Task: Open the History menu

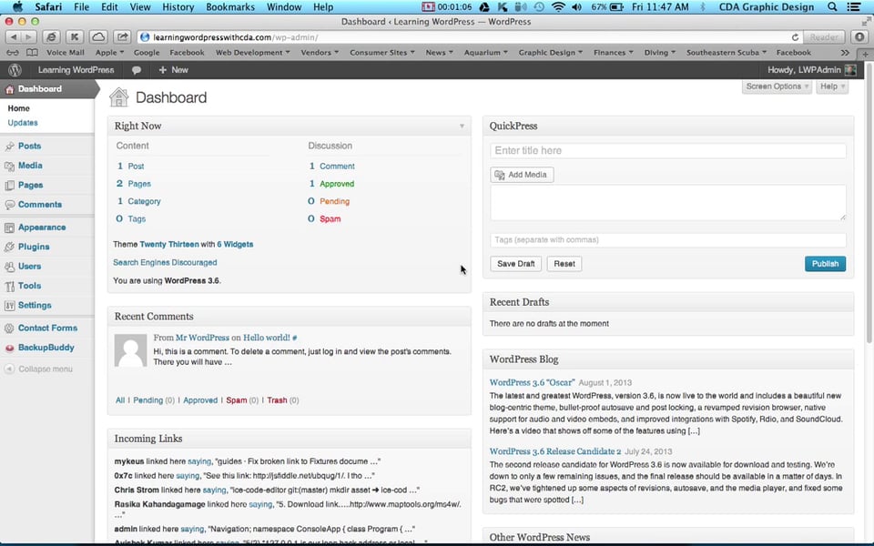Action: pos(178,7)
